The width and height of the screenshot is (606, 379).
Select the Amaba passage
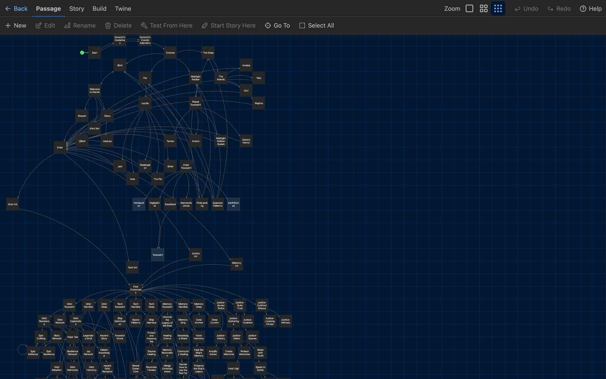pyautogui.click(x=246, y=65)
